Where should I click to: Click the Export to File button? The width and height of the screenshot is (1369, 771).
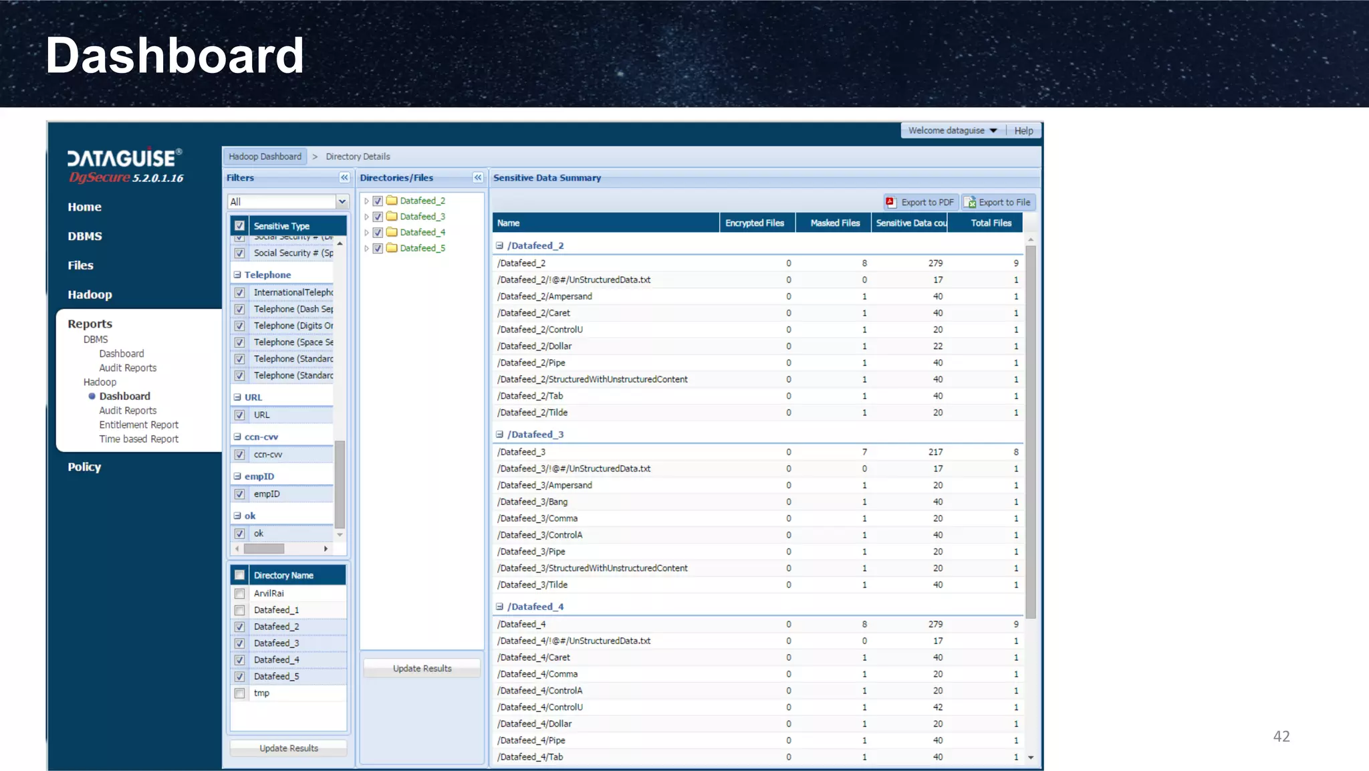(999, 202)
